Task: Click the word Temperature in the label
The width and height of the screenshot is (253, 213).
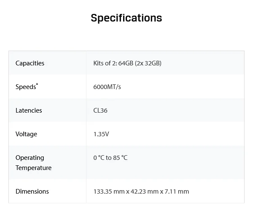Action: point(34,168)
